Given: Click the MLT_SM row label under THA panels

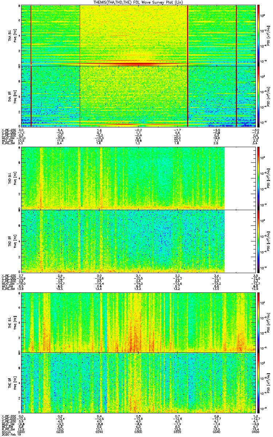Looking at the screenshot, I should pos(7,141).
